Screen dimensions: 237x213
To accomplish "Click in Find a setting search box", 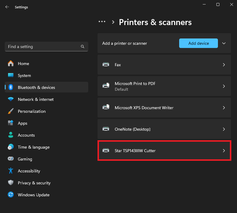I will 47,47.
